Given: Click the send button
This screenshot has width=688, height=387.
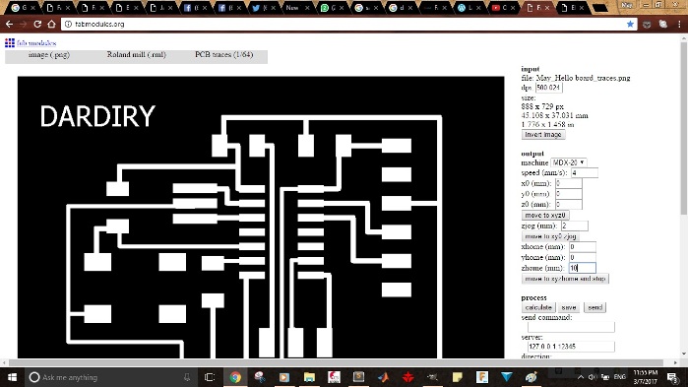Looking at the screenshot, I should (x=594, y=307).
